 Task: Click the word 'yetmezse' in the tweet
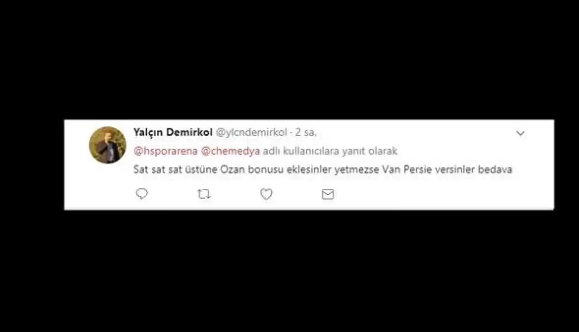click(x=356, y=170)
